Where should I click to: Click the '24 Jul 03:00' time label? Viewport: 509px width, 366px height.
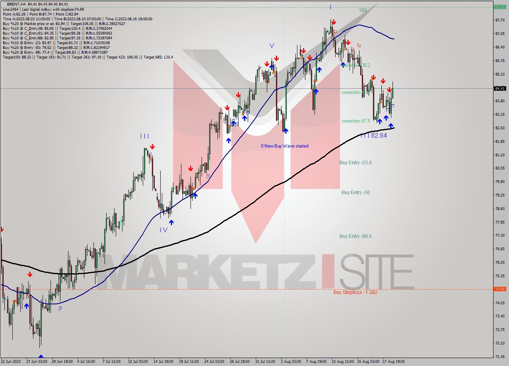215,362
